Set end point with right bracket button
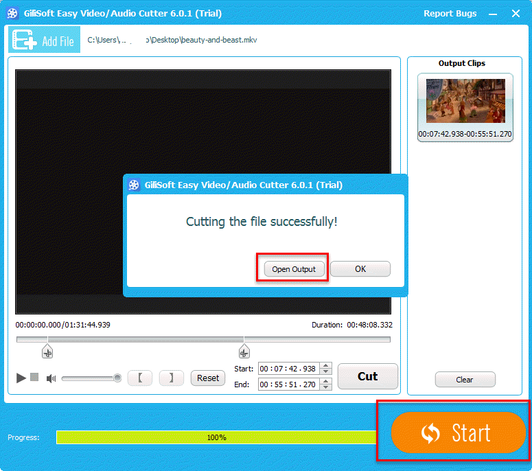Screen dimensions: 532x471 pyautogui.click(x=172, y=378)
